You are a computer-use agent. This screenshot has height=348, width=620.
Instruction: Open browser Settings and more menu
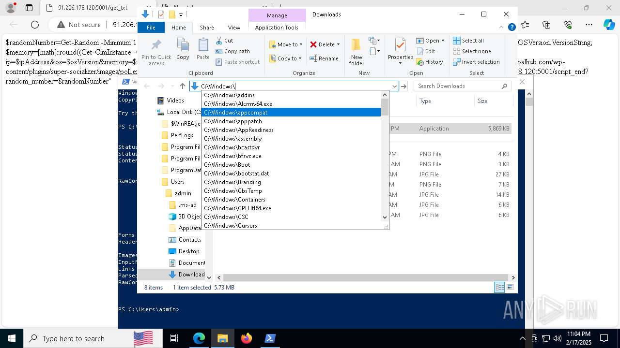point(589,25)
